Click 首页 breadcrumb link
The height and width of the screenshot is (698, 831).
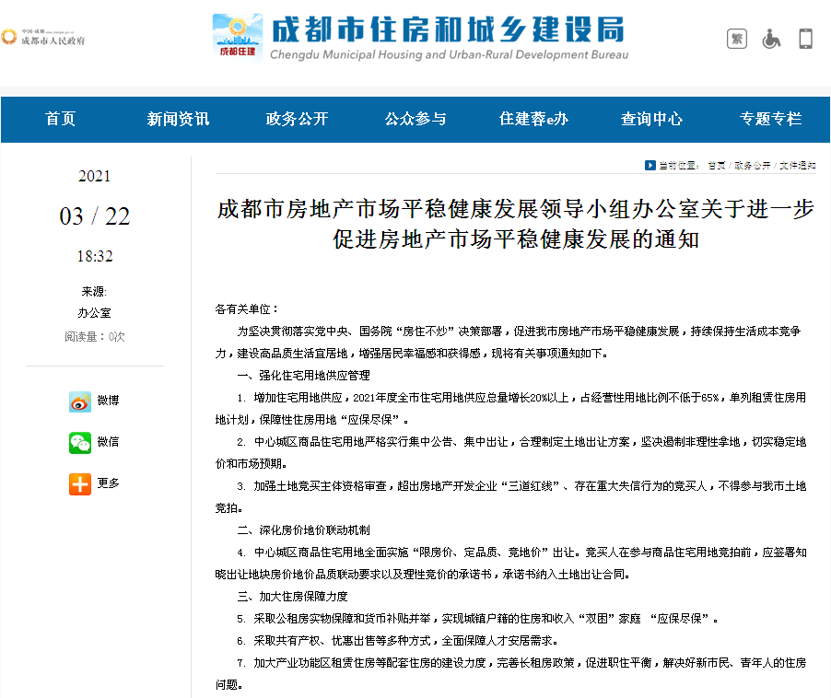pos(716,166)
